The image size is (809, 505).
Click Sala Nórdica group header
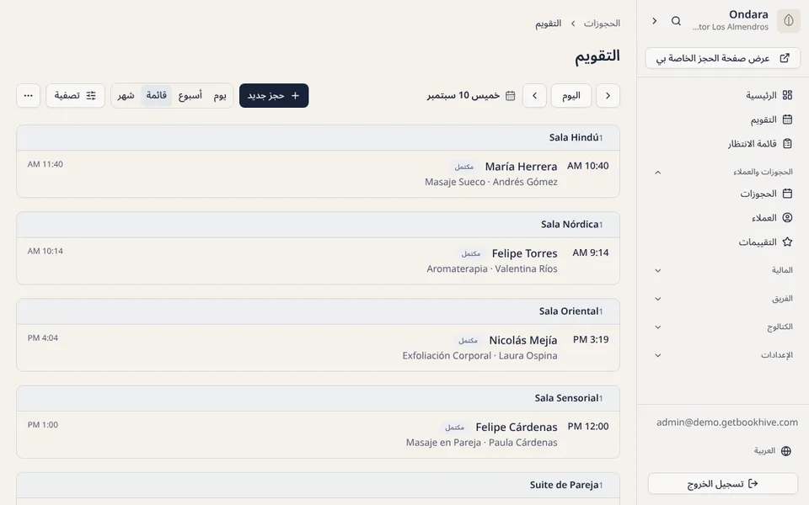pyautogui.click(x=318, y=225)
